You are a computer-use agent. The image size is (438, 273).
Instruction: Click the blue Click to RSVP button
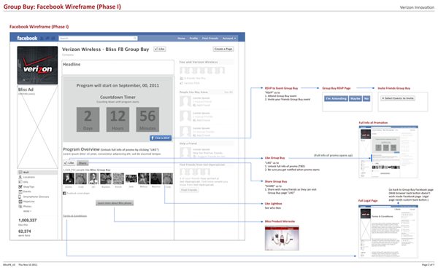161,138
